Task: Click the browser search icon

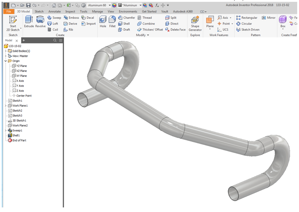Action: click(55, 40)
